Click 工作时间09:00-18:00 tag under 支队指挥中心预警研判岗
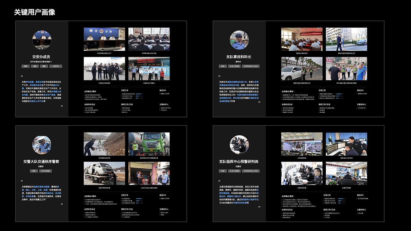Image resolution: width=411 pixels, height=231 pixels. 250,171
